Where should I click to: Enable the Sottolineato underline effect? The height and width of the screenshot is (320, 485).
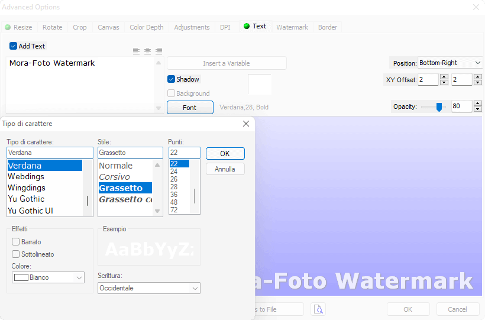[x=16, y=254]
